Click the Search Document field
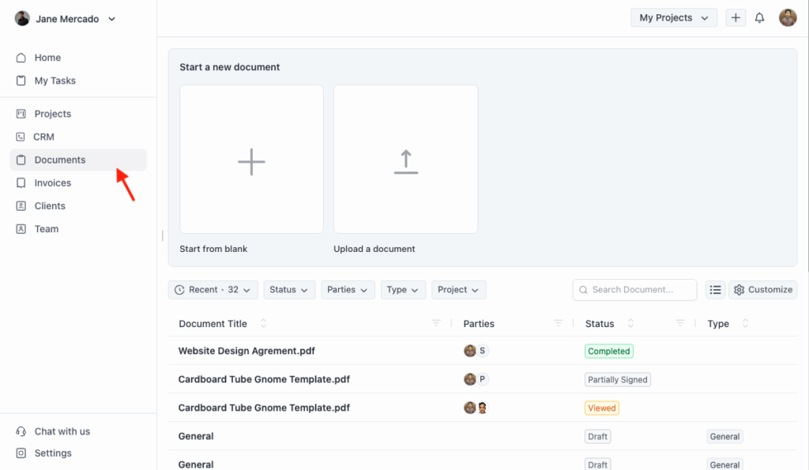Image resolution: width=809 pixels, height=470 pixels. (x=634, y=290)
